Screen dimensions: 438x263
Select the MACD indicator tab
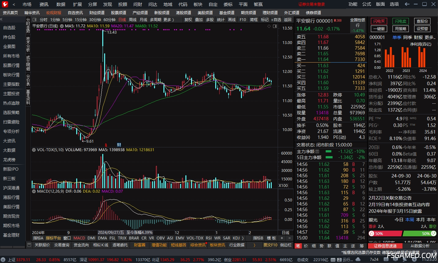click(x=79, y=238)
